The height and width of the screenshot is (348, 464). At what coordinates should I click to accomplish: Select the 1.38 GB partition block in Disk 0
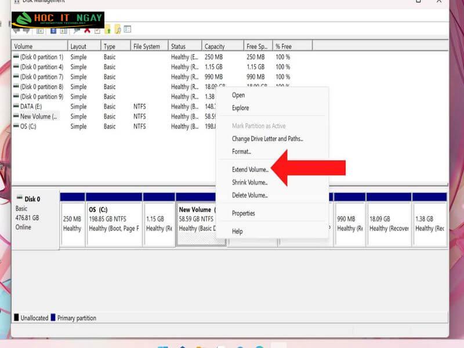(x=429, y=220)
